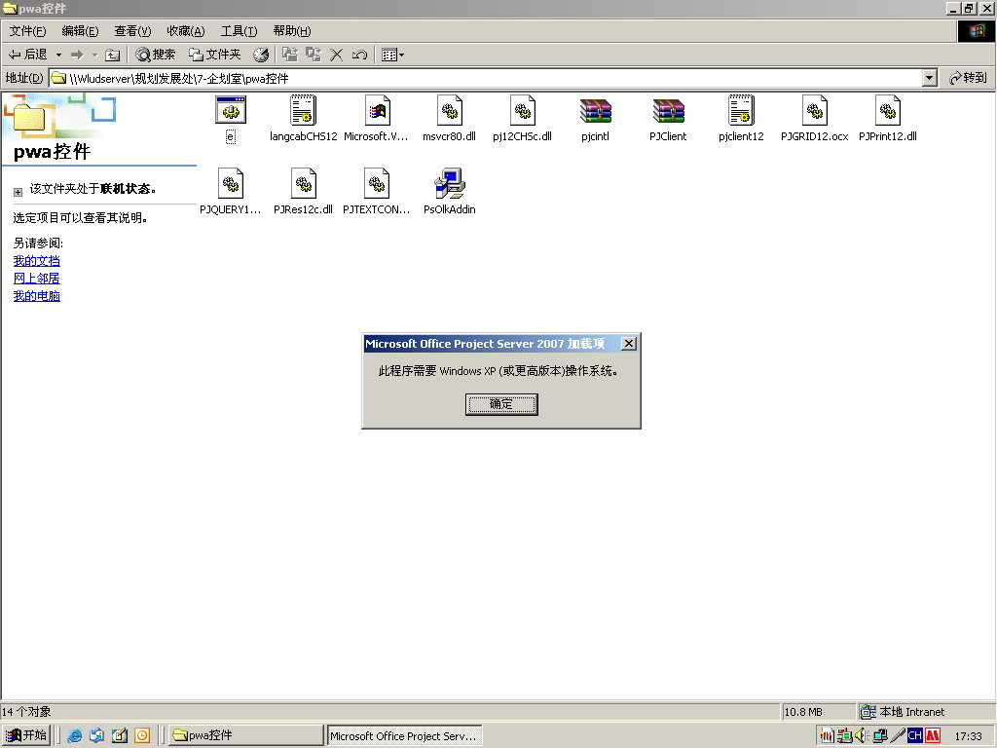Click the address bar path field
The width and height of the screenshot is (997, 748).
(x=486, y=78)
